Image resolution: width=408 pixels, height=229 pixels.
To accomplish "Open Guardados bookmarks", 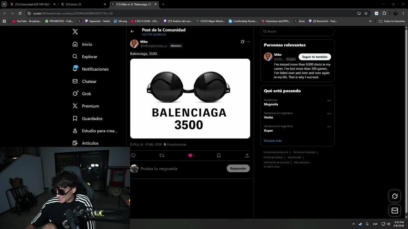I will click(x=88, y=118).
